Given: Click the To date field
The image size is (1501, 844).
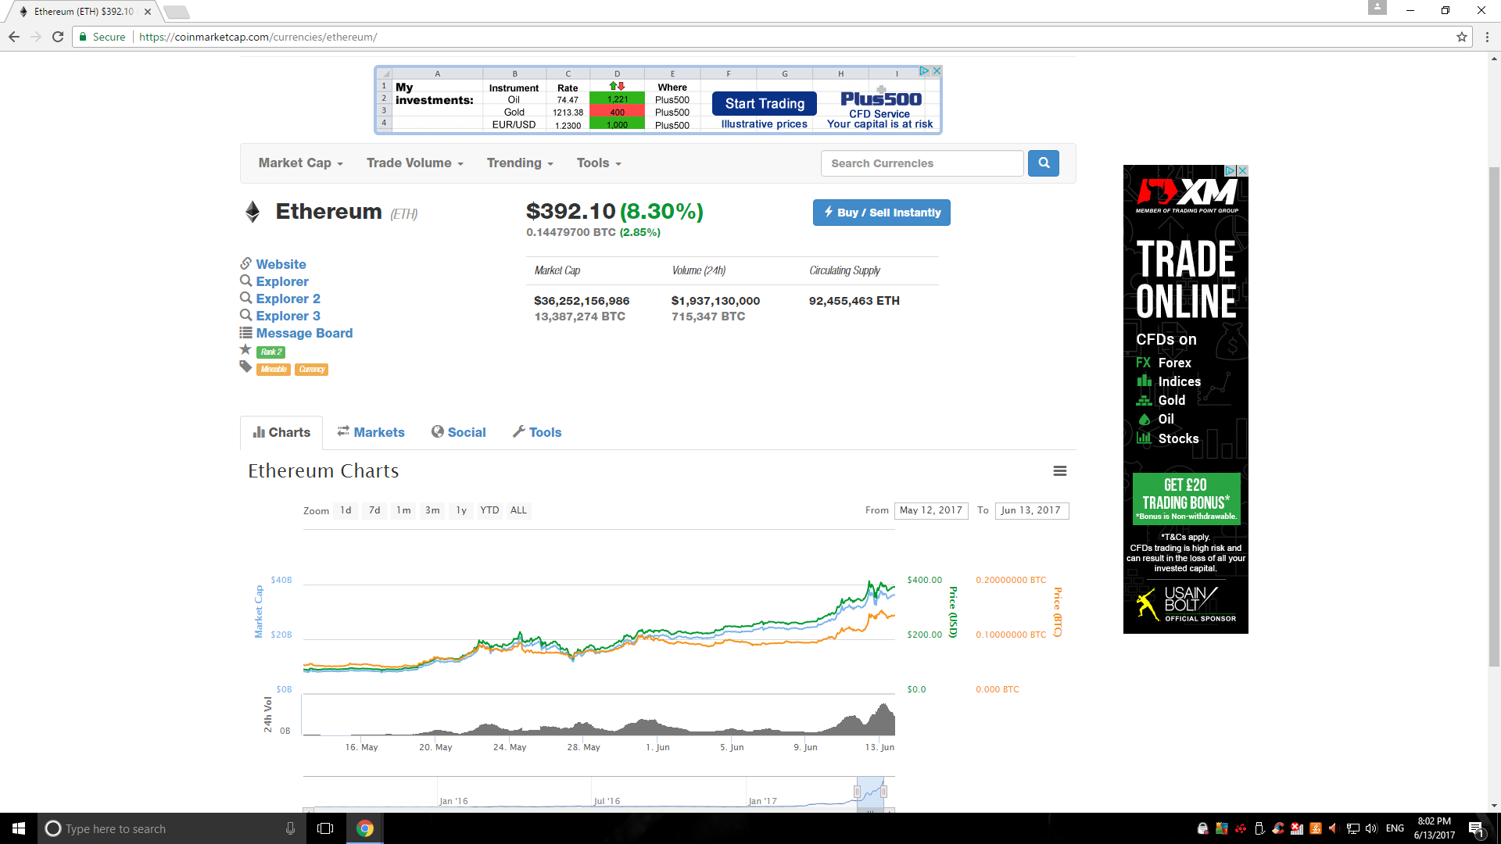Looking at the screenshot, I should click(x=1032, y=510).
